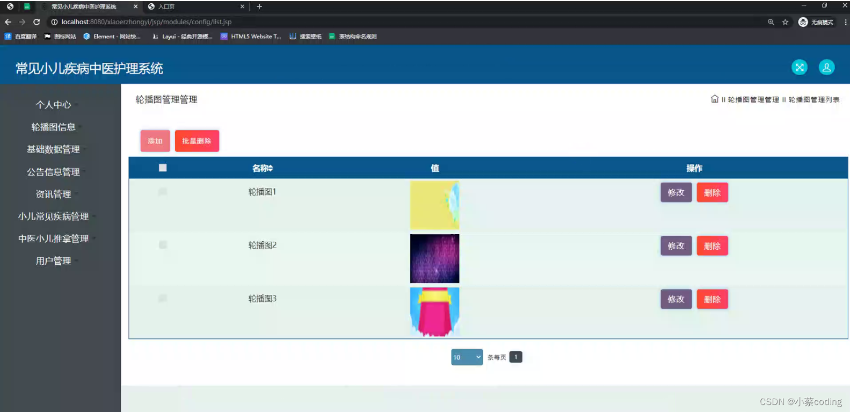Open the zoom magnifier icon in address bar
This screenshot has height=412, width=850.
pos(771,22)
